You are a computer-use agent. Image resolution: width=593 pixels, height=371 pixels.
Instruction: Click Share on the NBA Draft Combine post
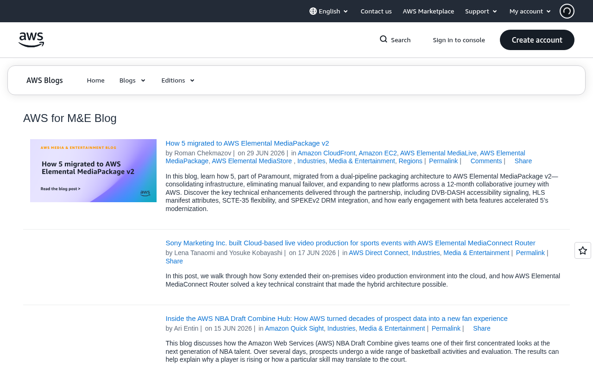coord(482,328)
